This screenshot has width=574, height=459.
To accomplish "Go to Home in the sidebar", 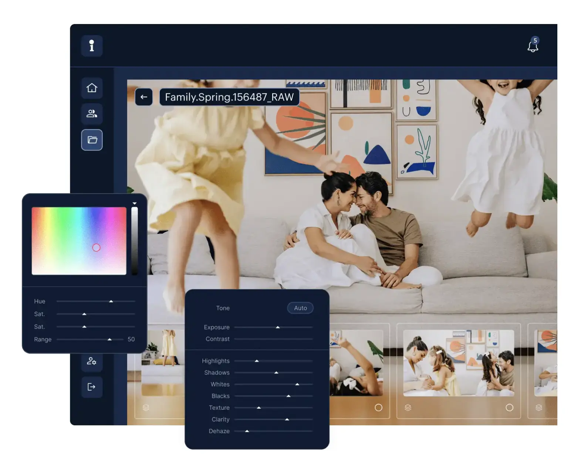I will [92, 88].
